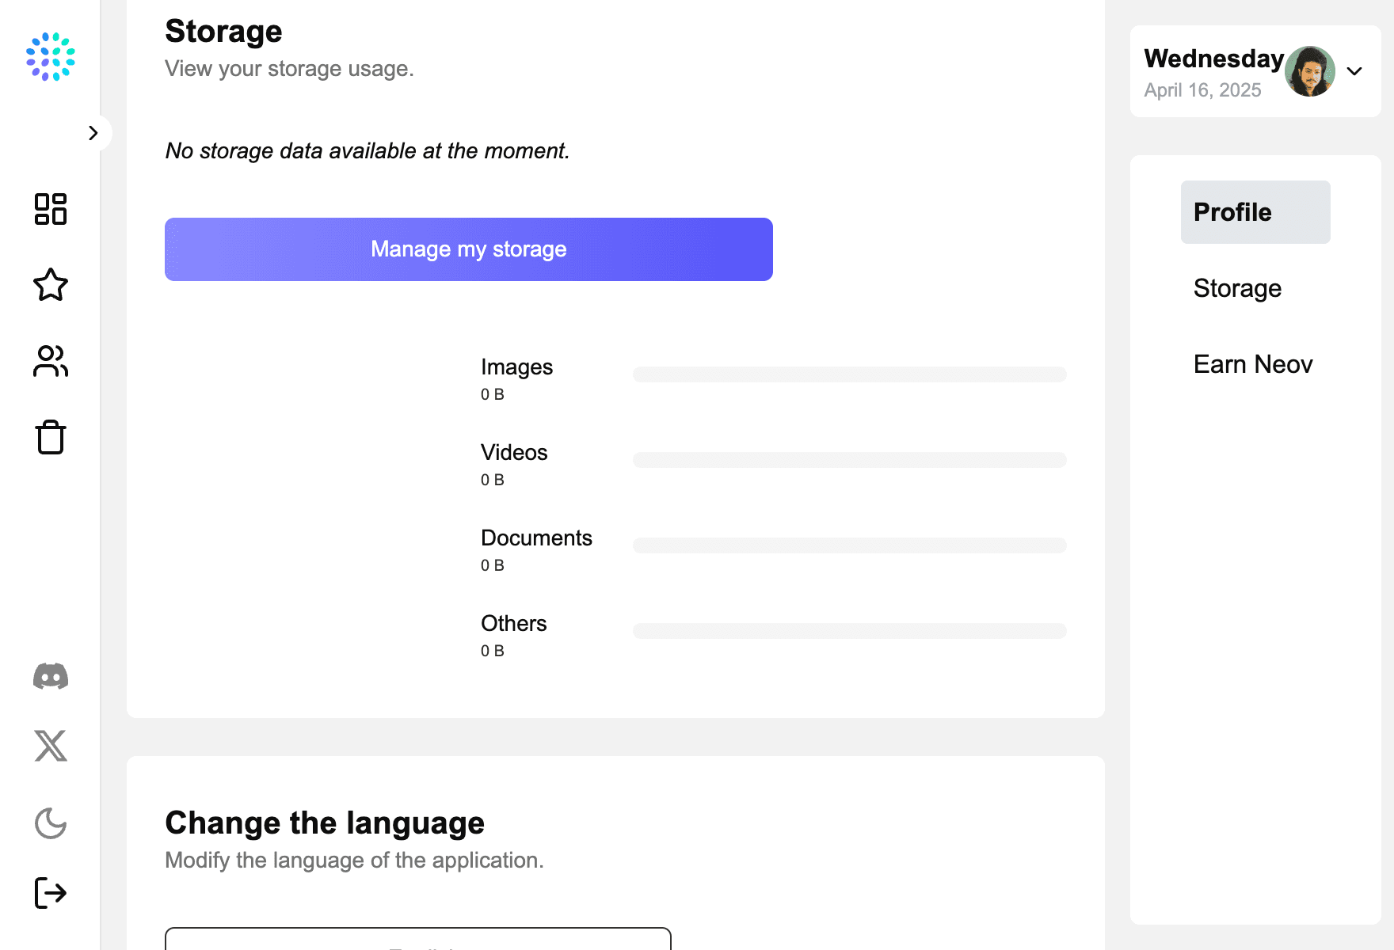Open Discord link icon
The width and height of the screenshot is (1394, 950).
click(51, 677)
